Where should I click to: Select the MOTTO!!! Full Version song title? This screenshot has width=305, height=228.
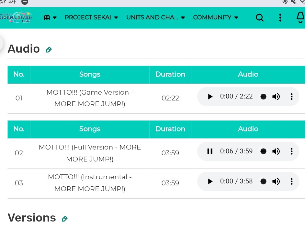90,153
